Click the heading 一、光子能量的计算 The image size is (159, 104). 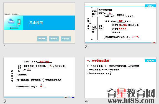pos(98,61)
